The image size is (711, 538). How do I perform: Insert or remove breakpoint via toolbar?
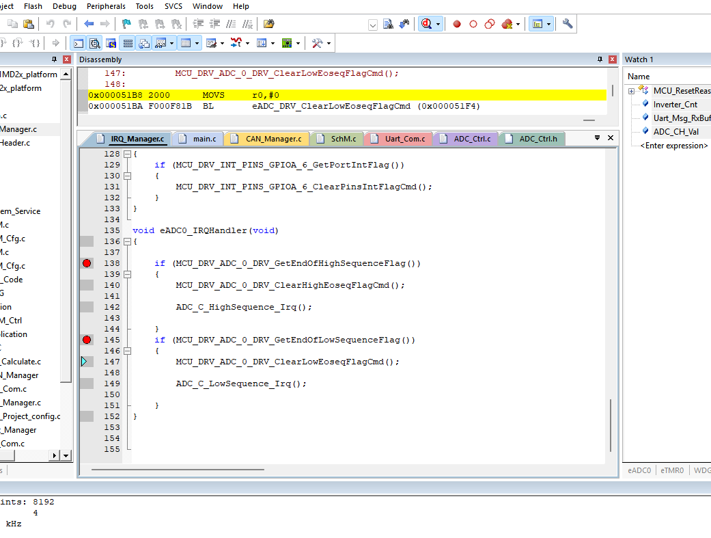click(457, 24)
